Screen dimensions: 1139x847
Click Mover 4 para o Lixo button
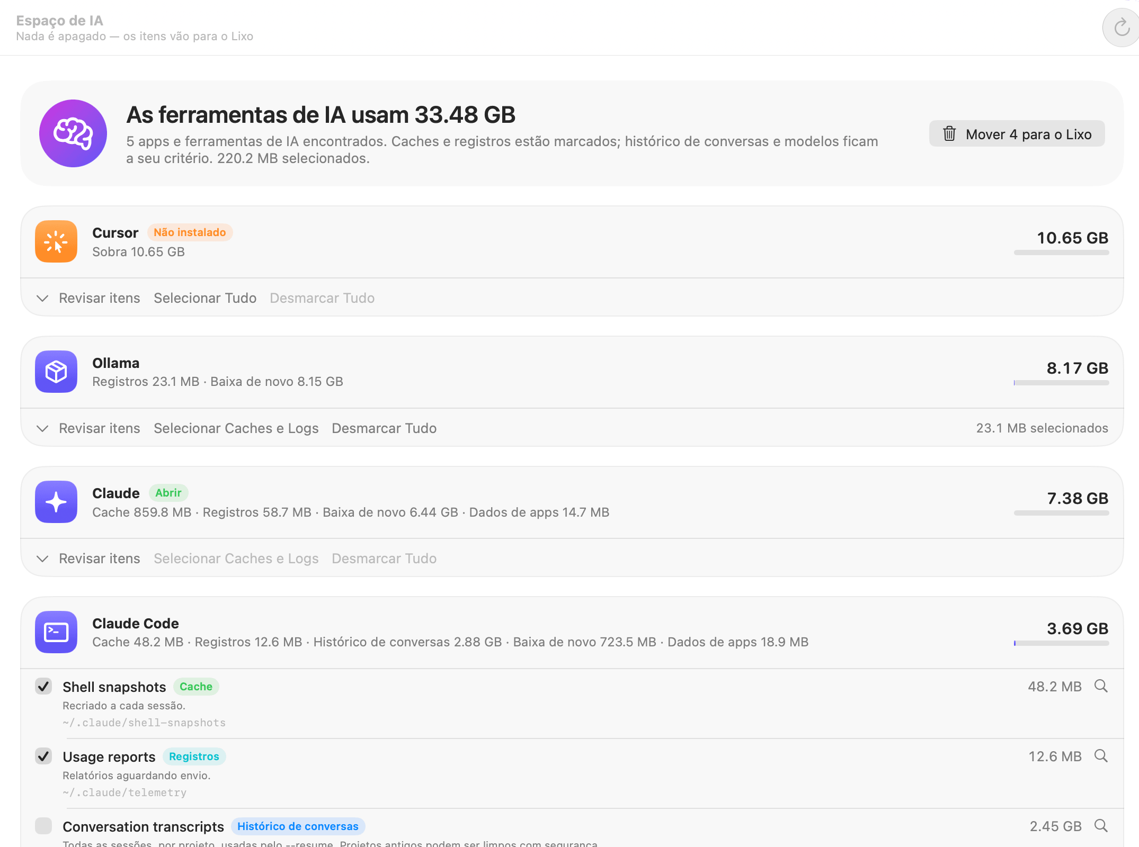coord(1017,134)
